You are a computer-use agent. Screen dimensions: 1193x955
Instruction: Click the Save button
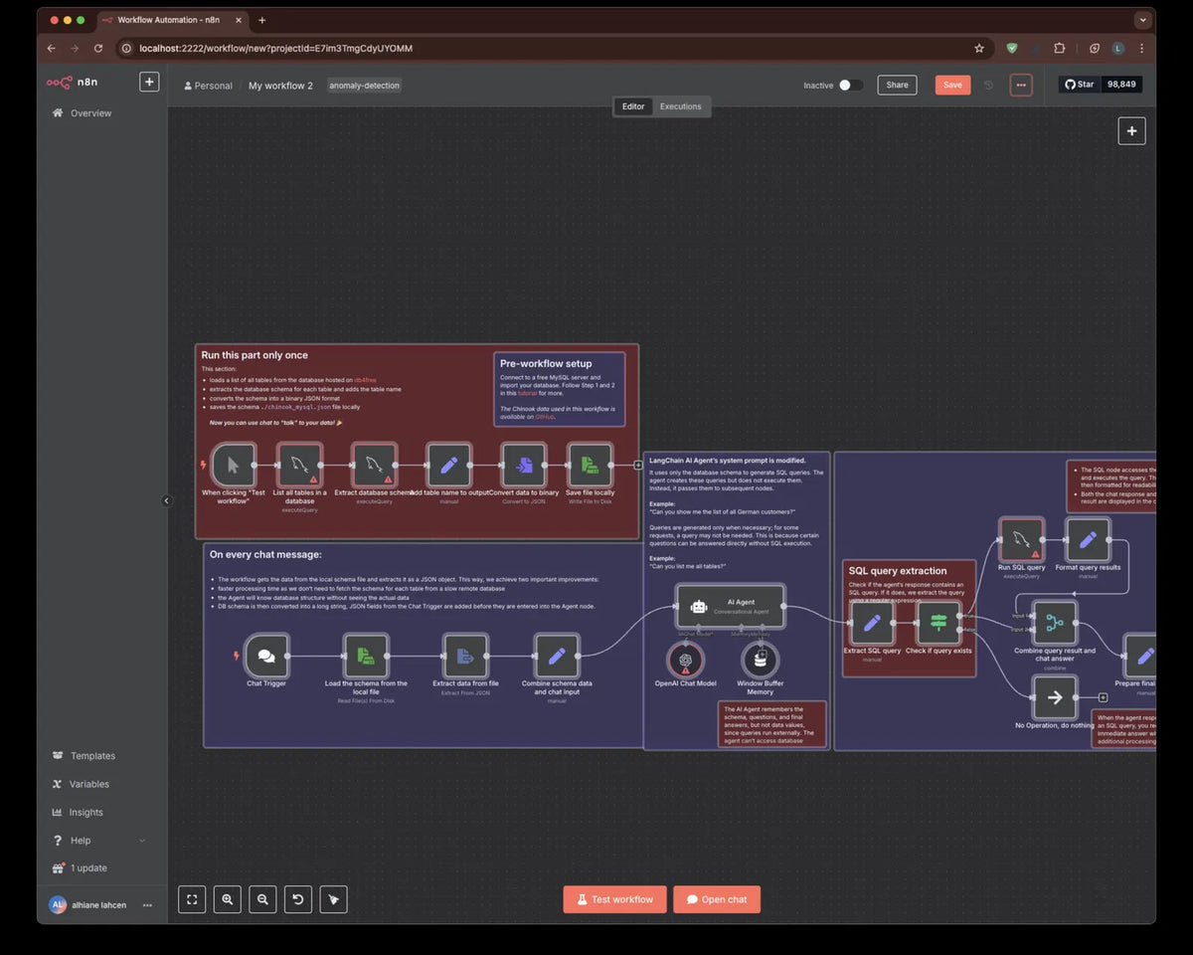click(952, 85)
